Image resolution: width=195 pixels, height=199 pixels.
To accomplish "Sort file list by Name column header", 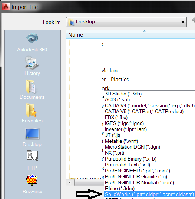I will pos(130,35).
